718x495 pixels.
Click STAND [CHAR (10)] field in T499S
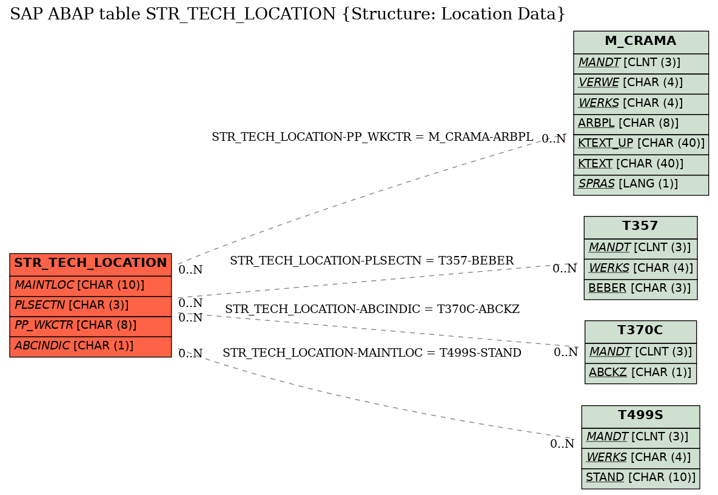point(640,479)
